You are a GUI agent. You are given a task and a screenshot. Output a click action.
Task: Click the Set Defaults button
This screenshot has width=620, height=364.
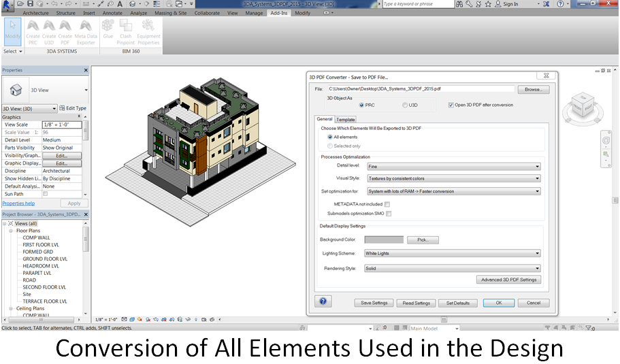(458, 303)
